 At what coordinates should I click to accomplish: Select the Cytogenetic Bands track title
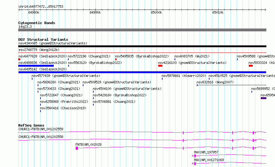37,23
